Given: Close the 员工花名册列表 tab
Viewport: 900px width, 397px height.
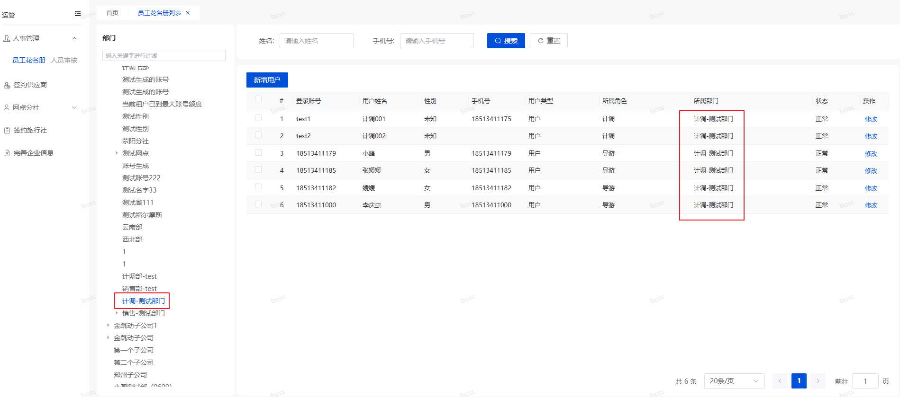Looking at the screenshot, I should pos(188,13).
